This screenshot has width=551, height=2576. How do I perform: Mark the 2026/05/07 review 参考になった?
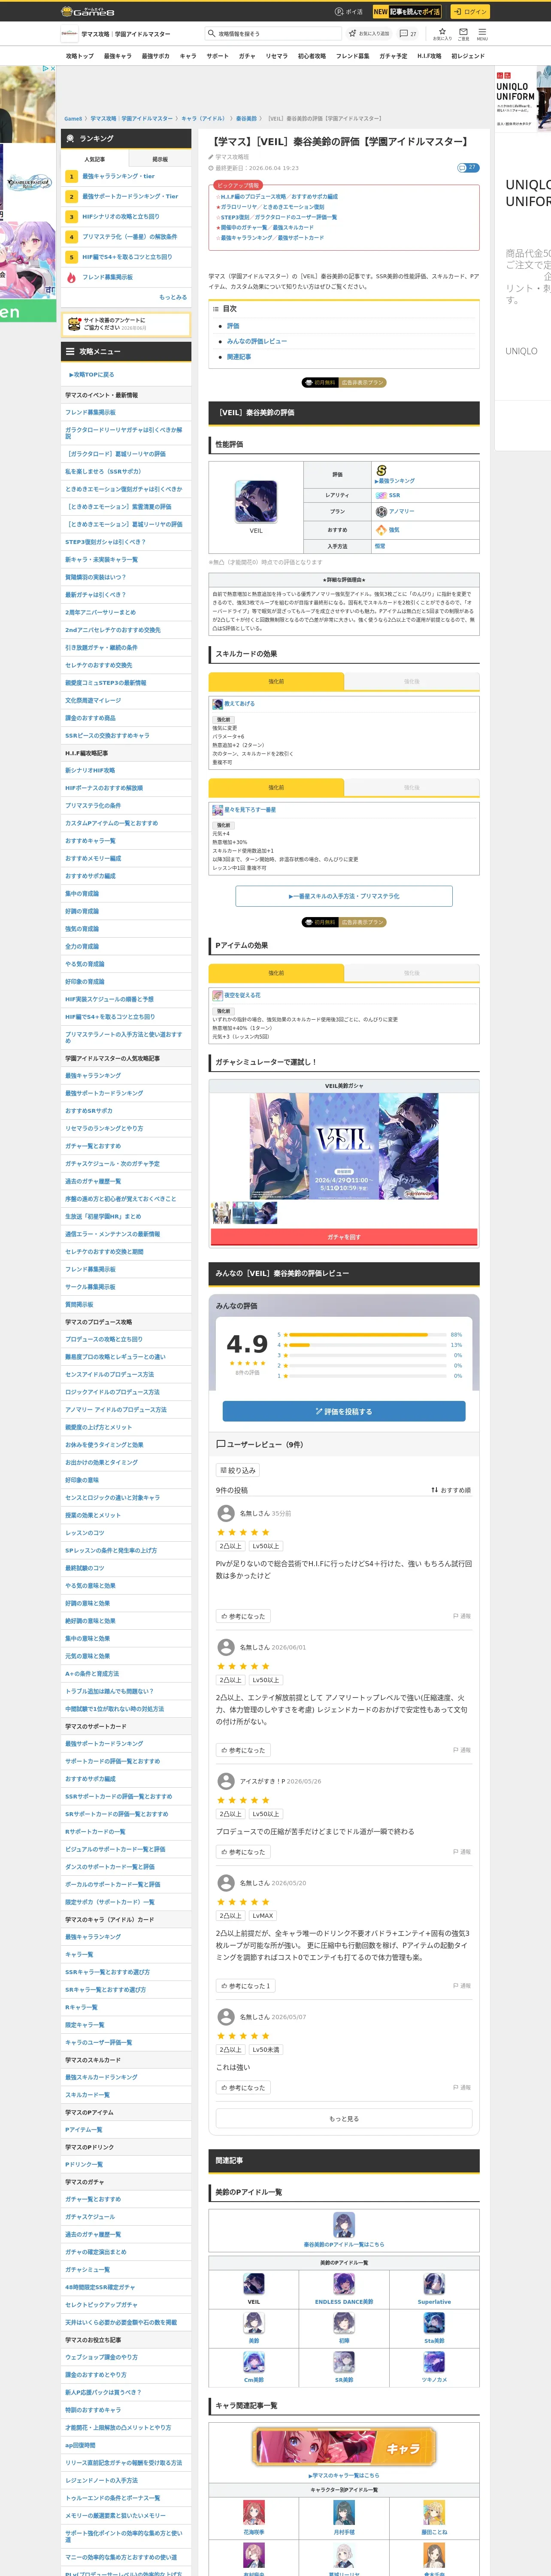242,2088
